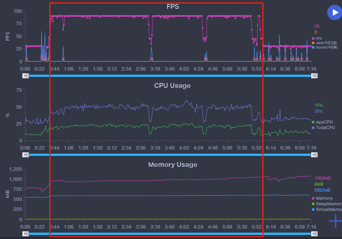Click the blue play button
342x239 pixels.
click(334, 12)
